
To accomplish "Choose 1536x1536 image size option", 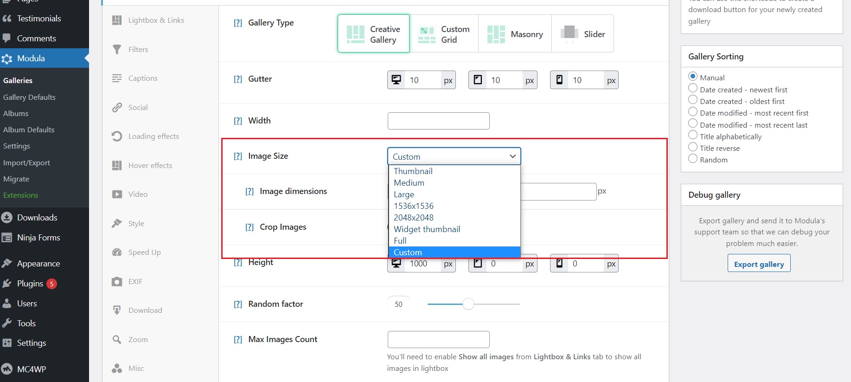I will coord(454,206).
